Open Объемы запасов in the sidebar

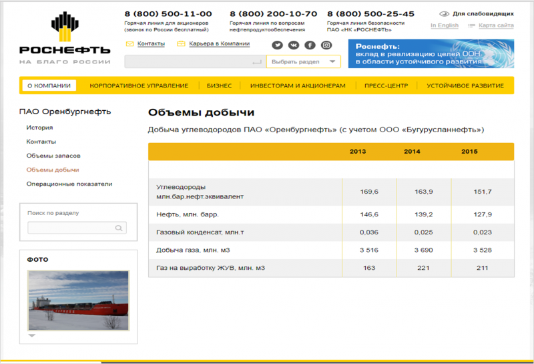(53, 156)
